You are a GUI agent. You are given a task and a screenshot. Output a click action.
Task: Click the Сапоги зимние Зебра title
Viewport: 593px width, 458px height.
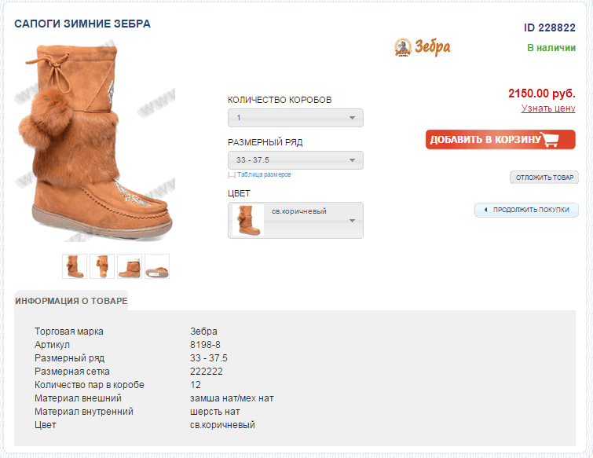click(82, 24)
